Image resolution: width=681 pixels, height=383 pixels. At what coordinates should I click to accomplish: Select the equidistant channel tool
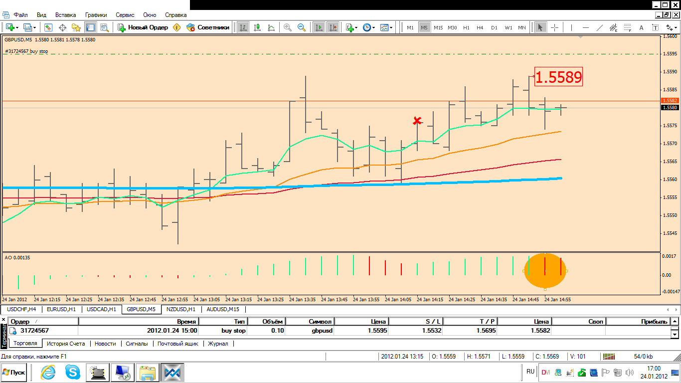(x=614, y=27)
